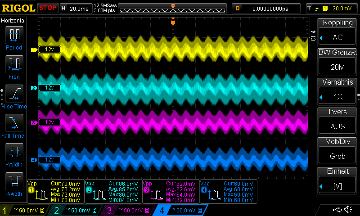This screenshot has width=360, height=216.
Task: Click the yellow 12v channel 1 label
Action: [x=49, y=49]
